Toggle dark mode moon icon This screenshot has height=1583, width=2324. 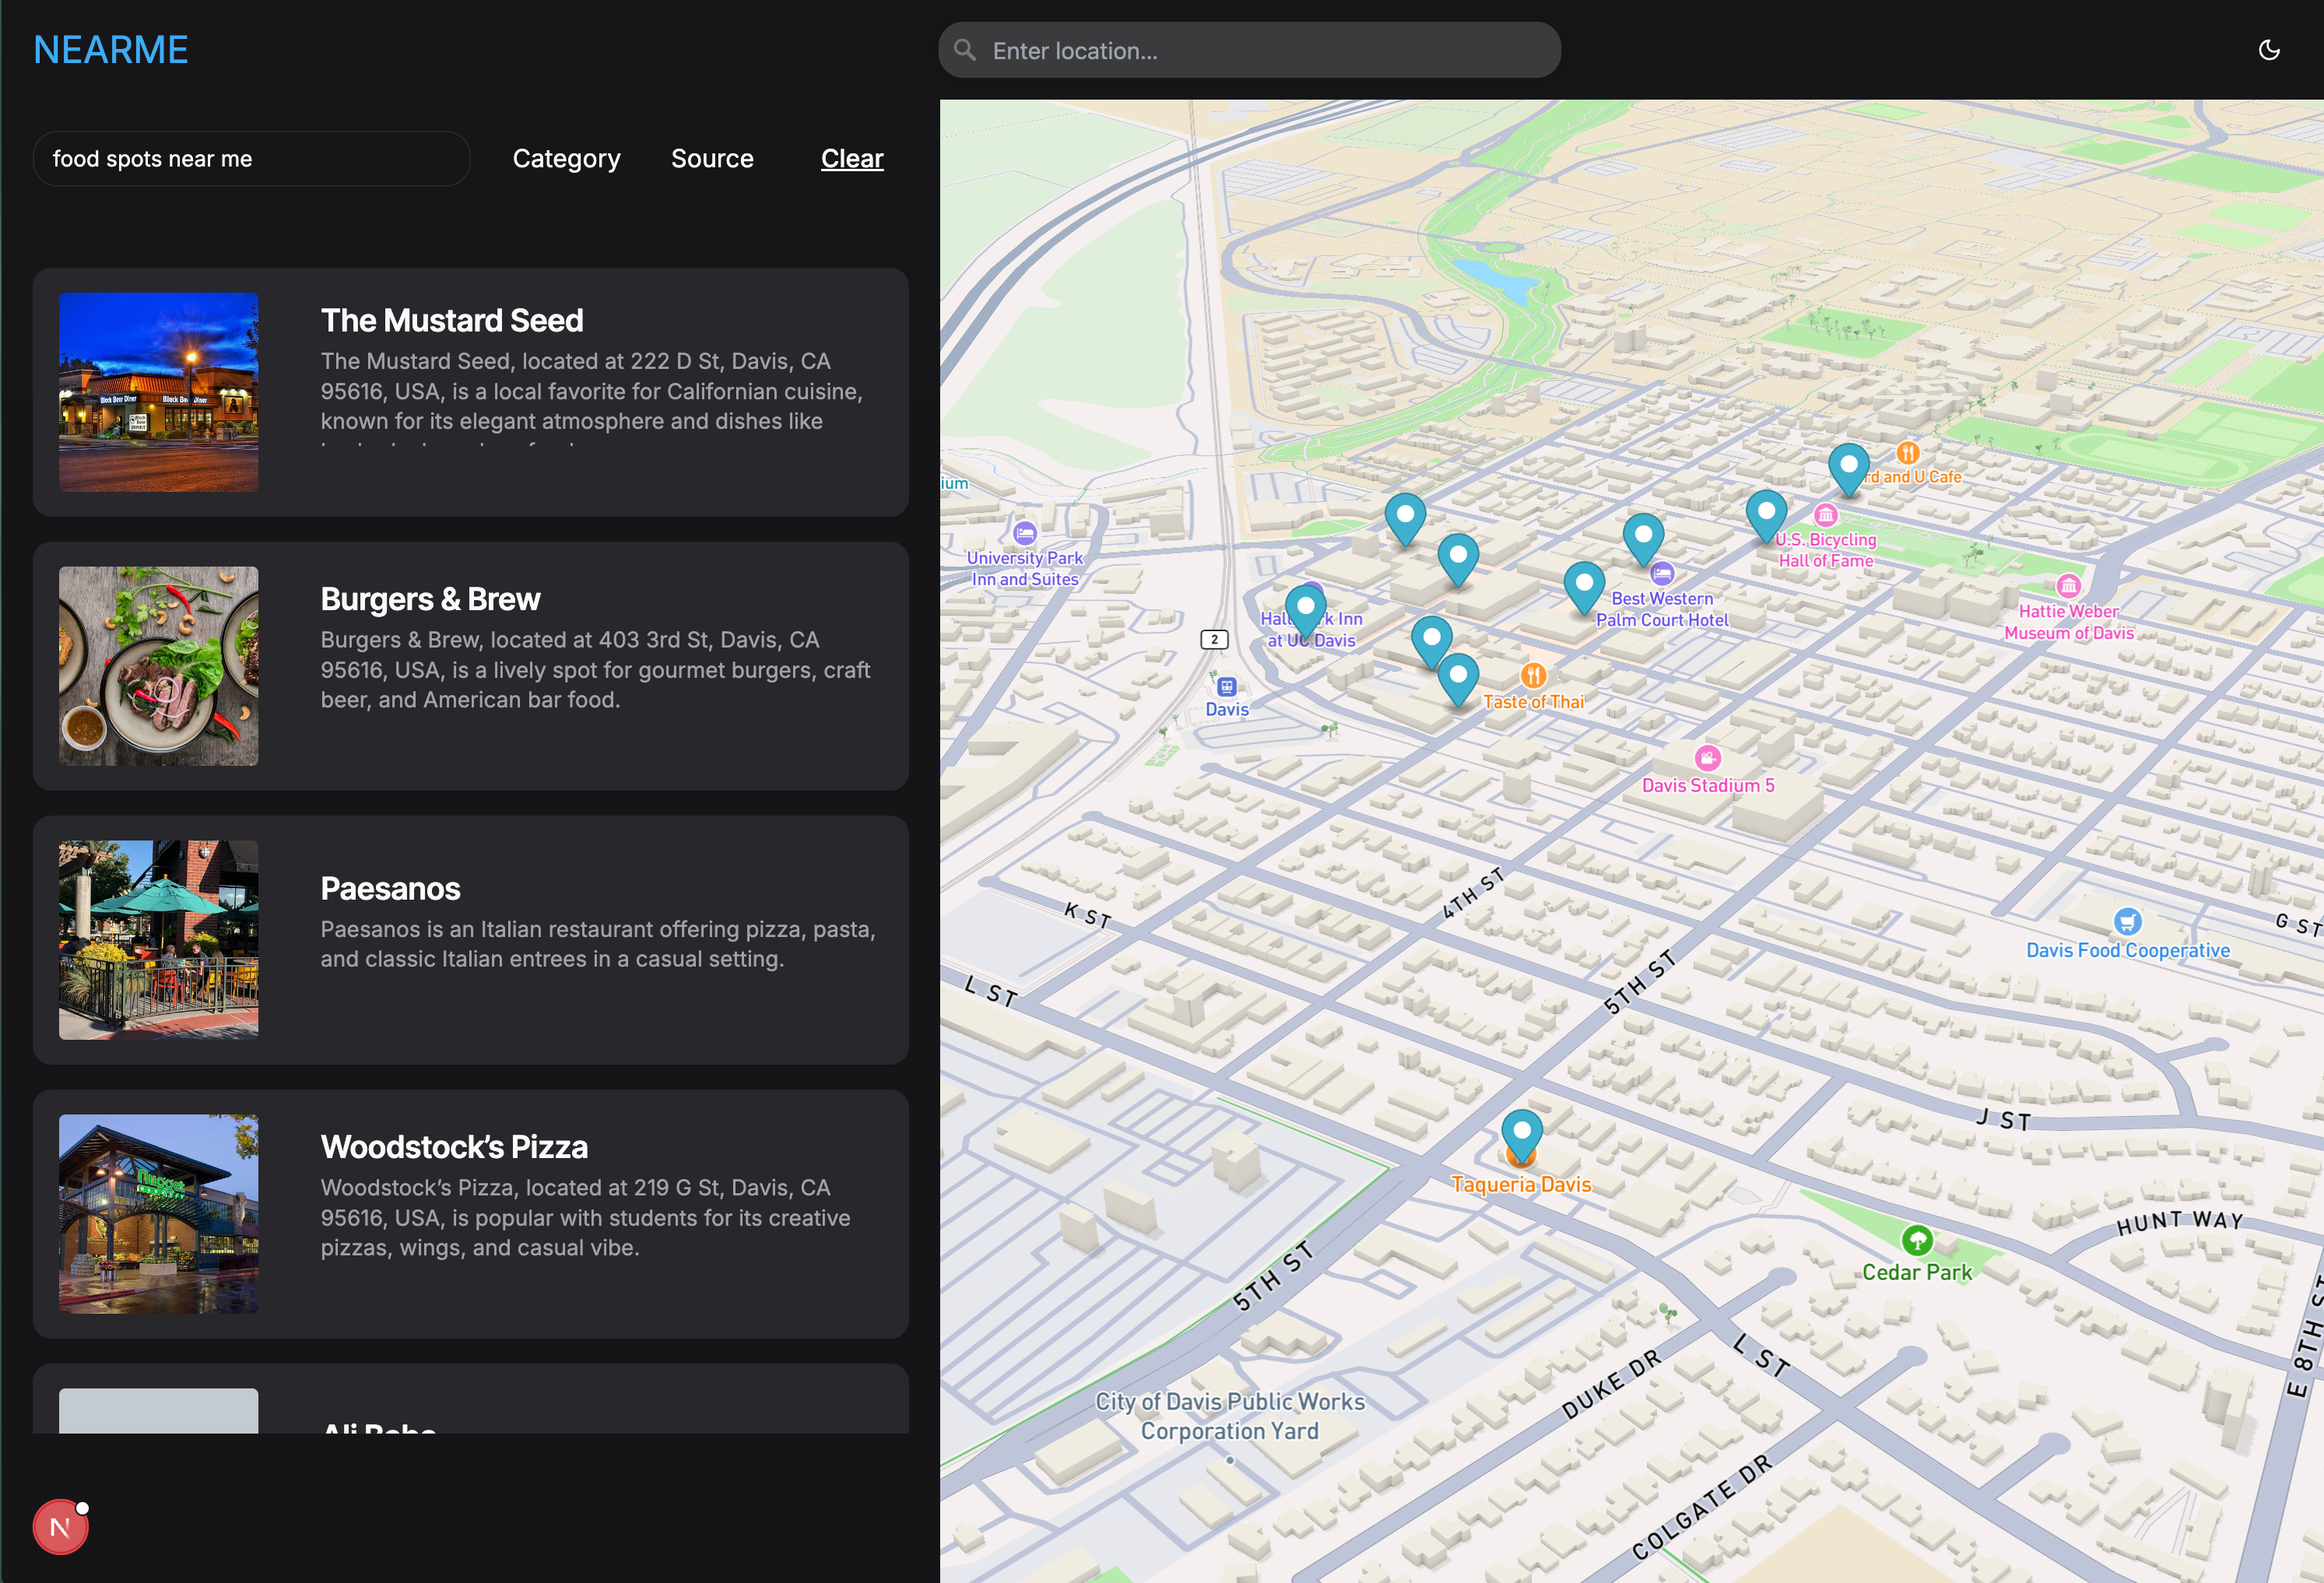pos(2268,50)
